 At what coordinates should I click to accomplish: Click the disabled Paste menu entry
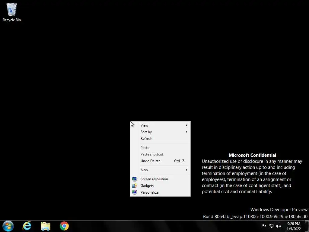tap(160, 147)
